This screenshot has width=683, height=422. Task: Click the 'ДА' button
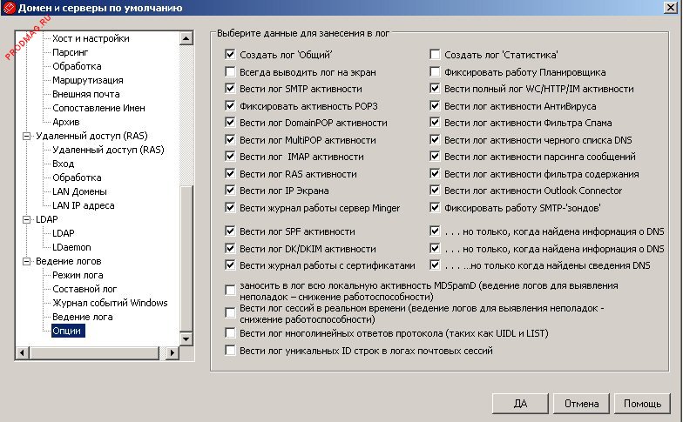tap(520, 404)
